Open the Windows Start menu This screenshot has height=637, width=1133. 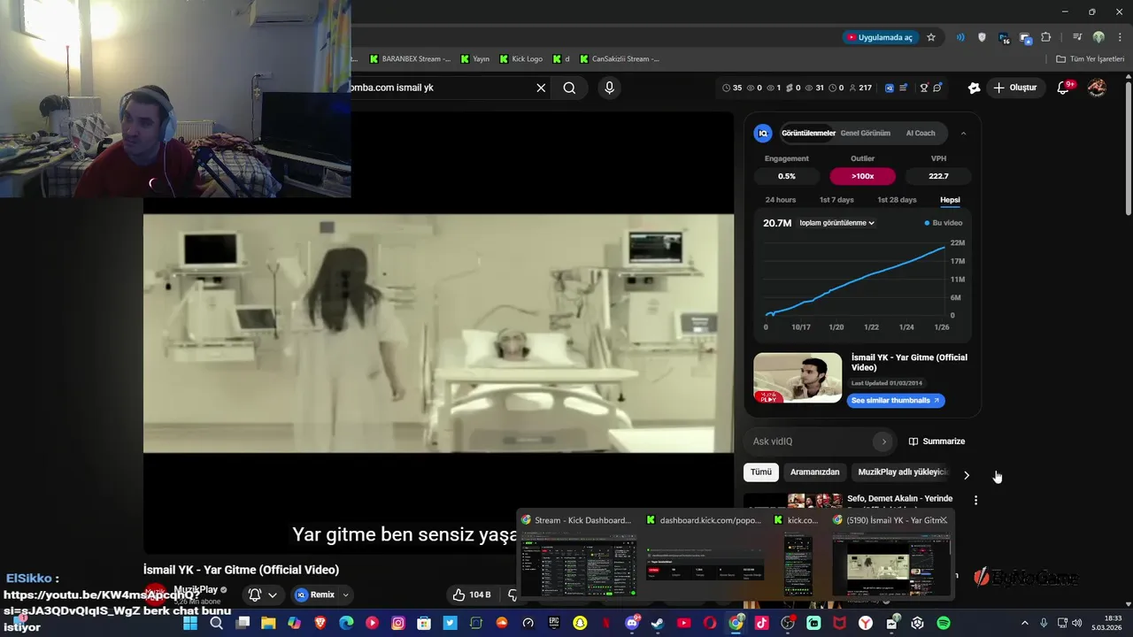coord(189,623)
